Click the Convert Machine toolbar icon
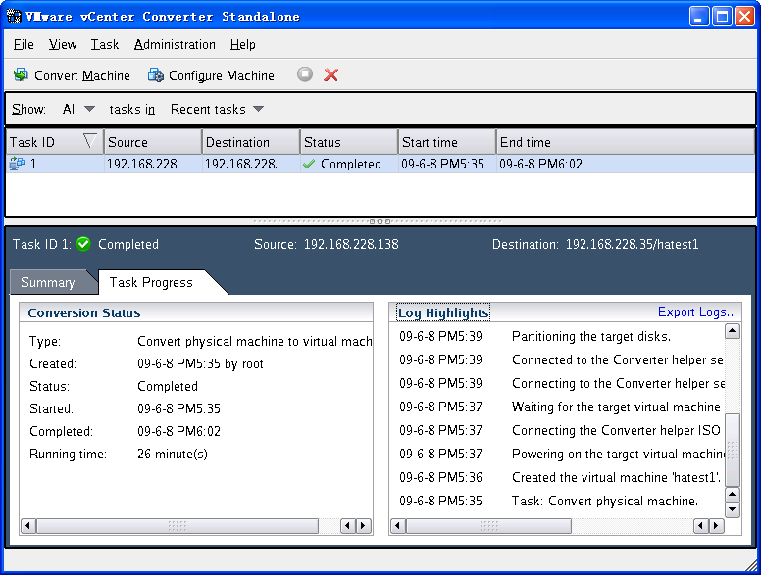Image resolution: width=761 pixels, height=575 pixels. pyautogui.click(x=22, y=75)
